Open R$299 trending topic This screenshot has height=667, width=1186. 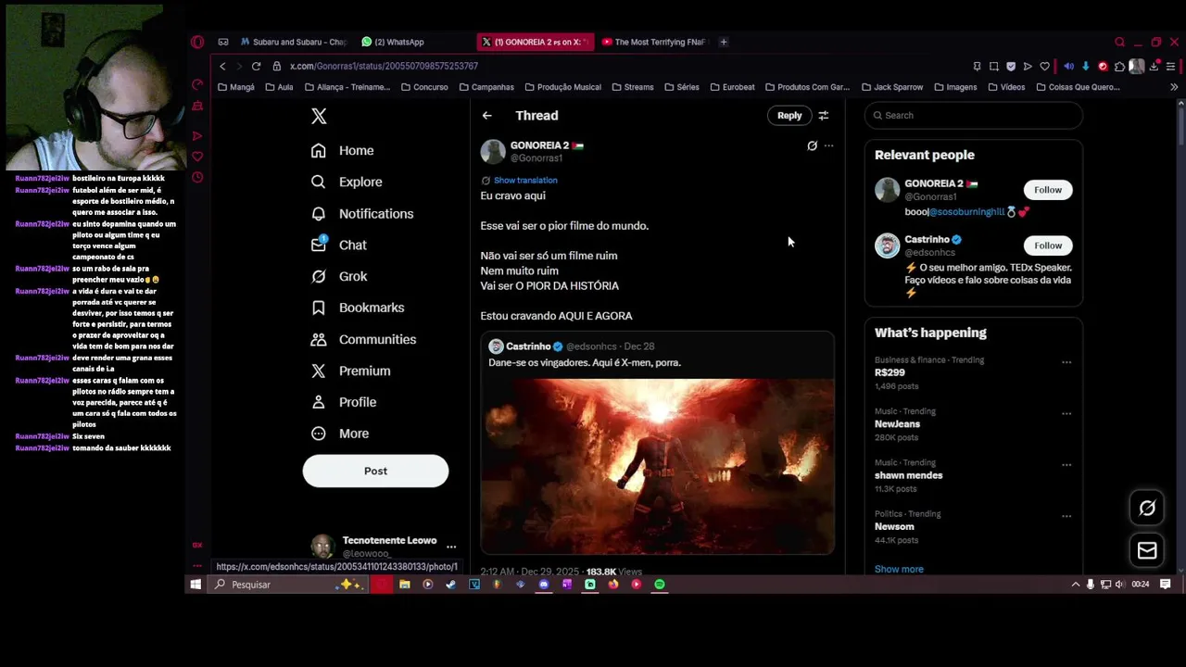click(x=889, y=372)
